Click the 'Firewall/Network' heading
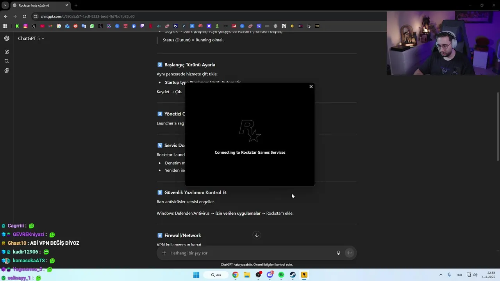The image size is (500, 281). [x=182, y=235]
